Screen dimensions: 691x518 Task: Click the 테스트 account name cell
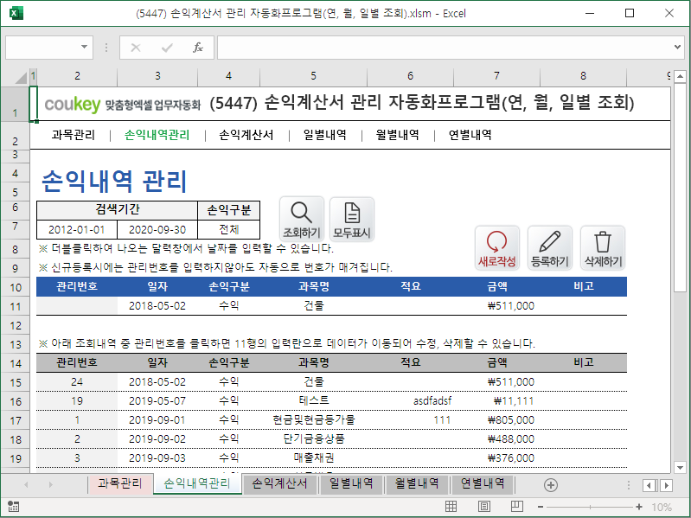point(313,401)
